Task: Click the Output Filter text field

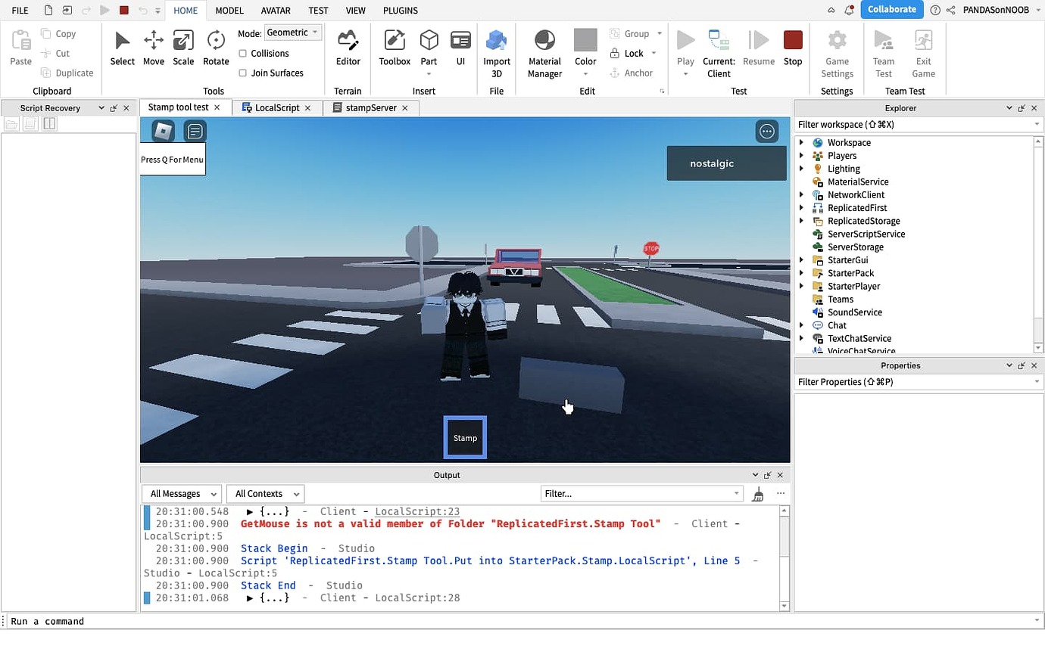Action: point(641,493)
